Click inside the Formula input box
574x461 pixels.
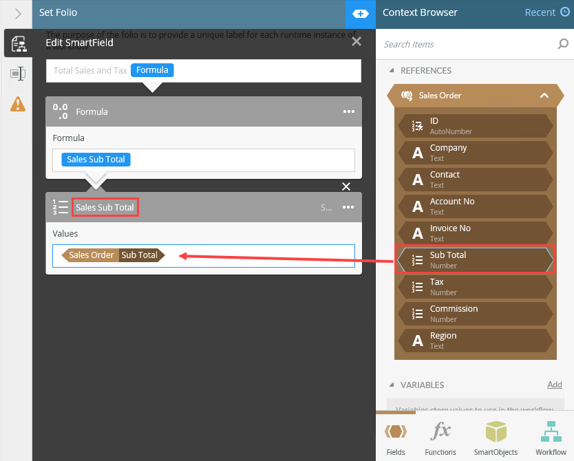tap(204, 160)
